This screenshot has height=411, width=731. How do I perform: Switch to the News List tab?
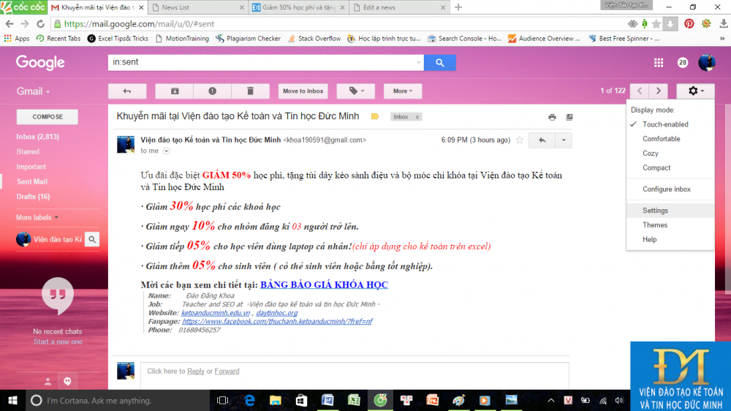(198, 7)
